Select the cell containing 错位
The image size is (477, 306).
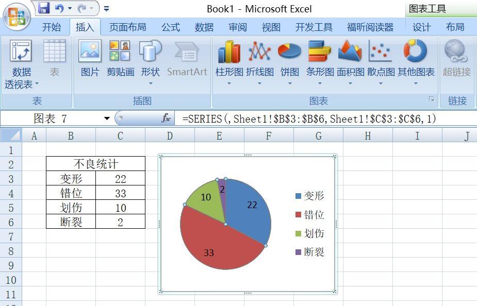point(71,193)
